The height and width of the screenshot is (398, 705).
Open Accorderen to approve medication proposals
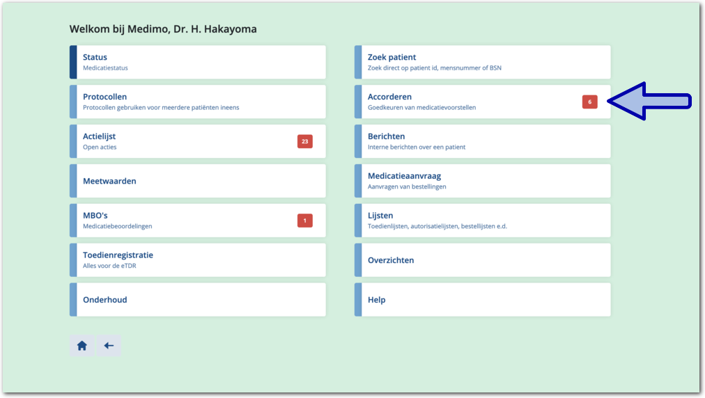pyautogui.click(x=467, y=102)
